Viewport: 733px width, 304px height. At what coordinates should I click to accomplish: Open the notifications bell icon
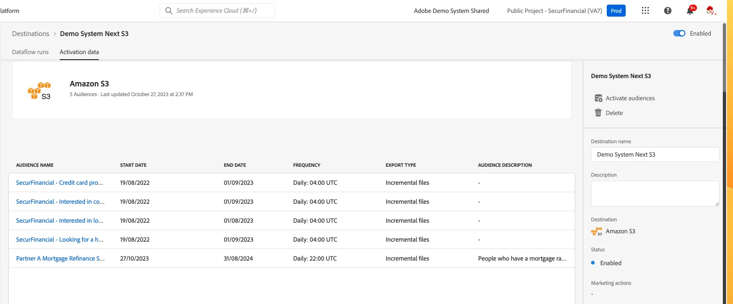pyautogui.click(x=690, y=10)
